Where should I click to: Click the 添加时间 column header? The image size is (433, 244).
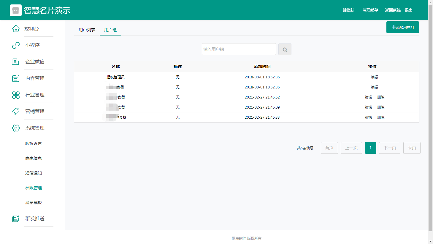coord(262,67)
